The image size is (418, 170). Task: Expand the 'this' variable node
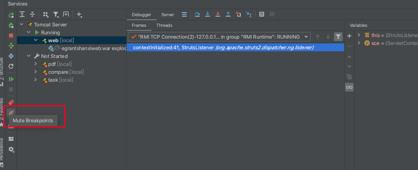pyautogui.click(x=359, y=35)
